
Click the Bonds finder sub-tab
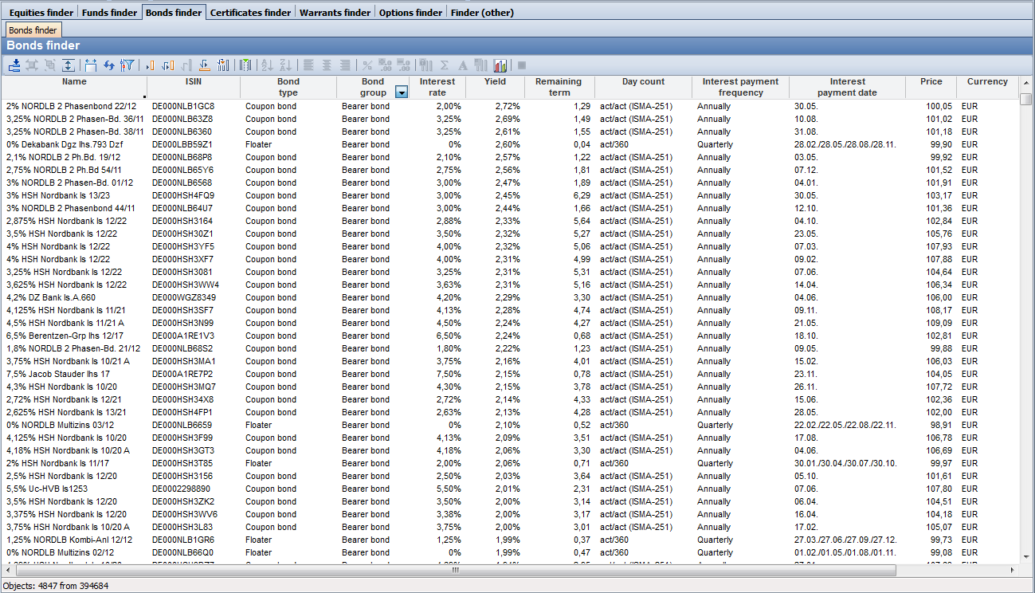[x=33, y=30]
